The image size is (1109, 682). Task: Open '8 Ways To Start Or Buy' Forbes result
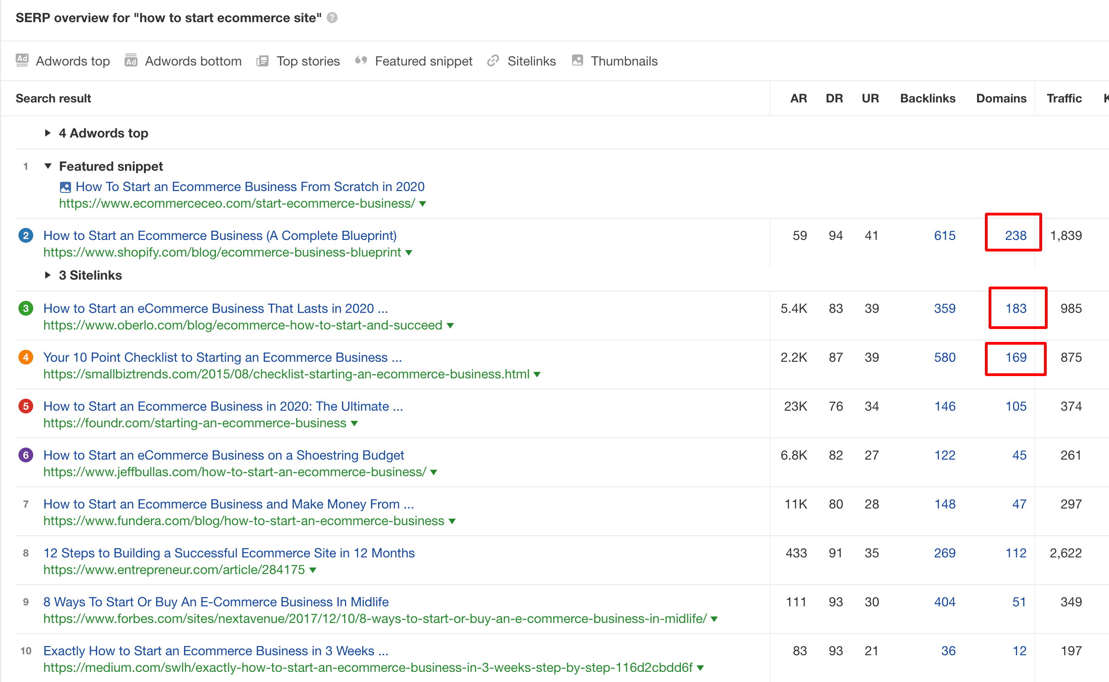pos(216,602)
